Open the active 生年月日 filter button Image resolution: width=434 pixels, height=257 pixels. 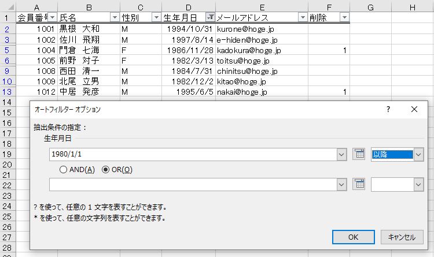tap(211, 17)
